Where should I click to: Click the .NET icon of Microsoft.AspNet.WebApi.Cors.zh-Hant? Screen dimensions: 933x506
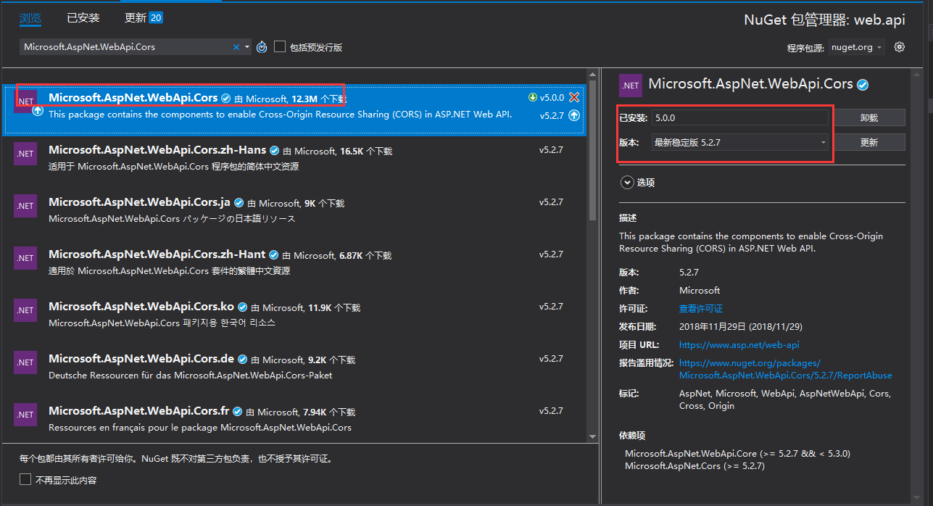(x=25, y=258)
